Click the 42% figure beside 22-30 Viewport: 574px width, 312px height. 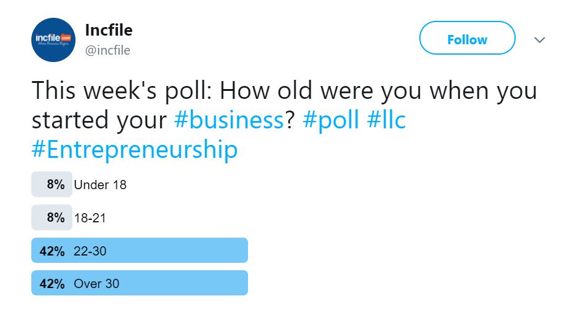point(52,251)
